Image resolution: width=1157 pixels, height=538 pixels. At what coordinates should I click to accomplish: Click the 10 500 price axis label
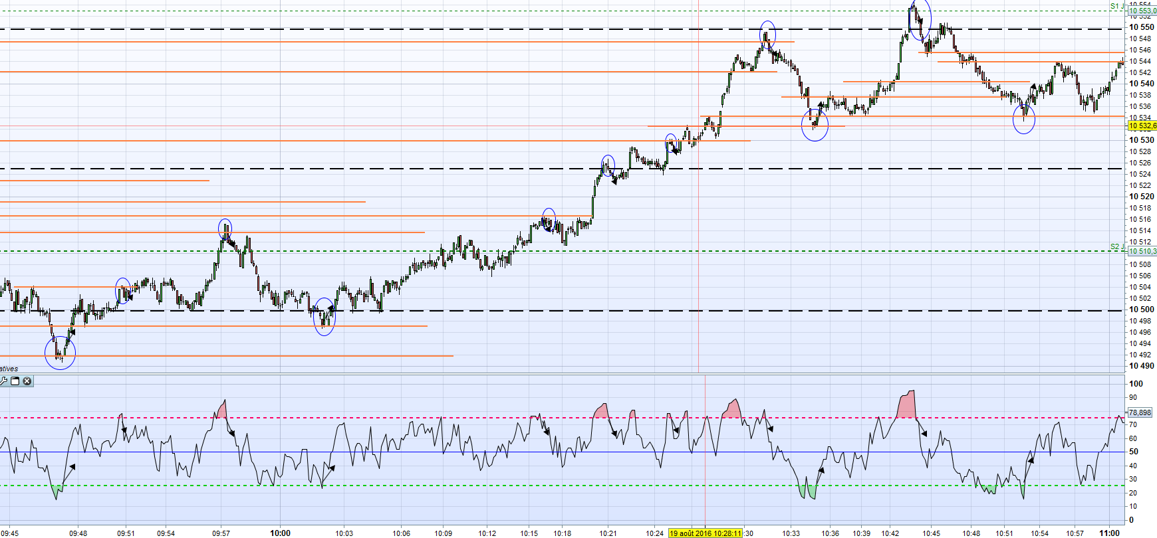[1142, 310]
